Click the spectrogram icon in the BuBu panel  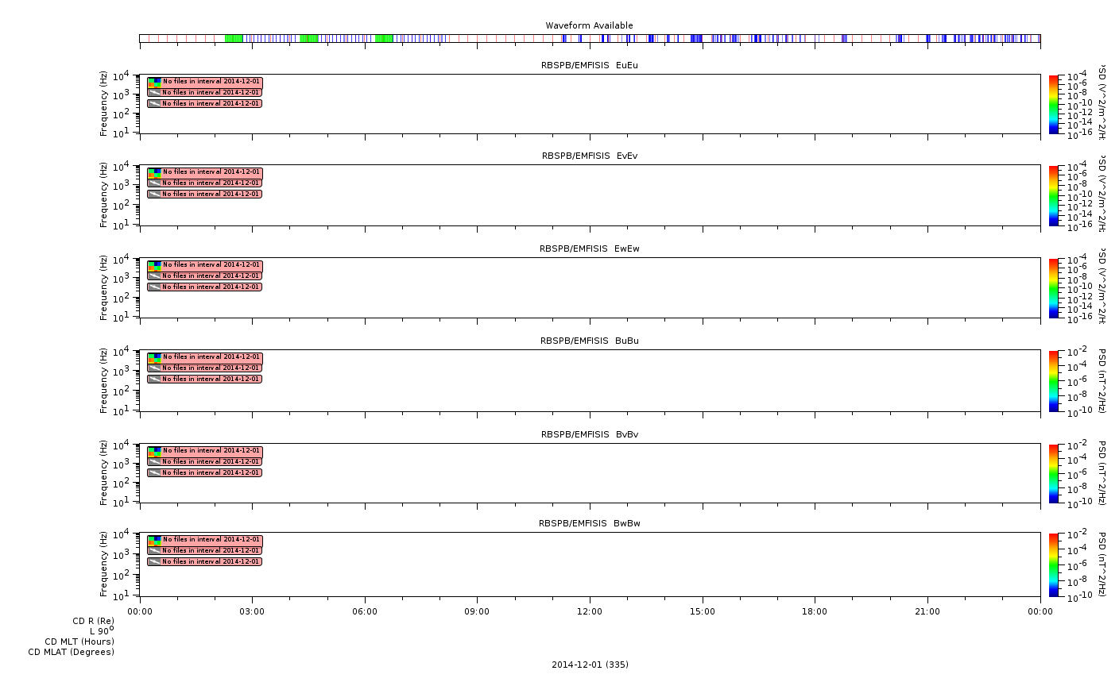pyautogui.click(x=154, y=357)
